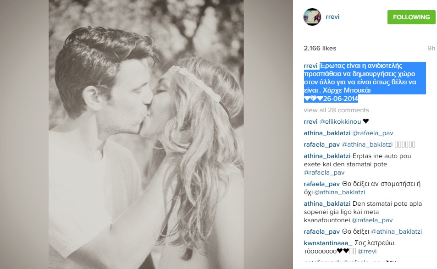
Task: Click the hearts in kwnstantinaaa_ comment
Action: pyautogui.click(x=343, y=251)
